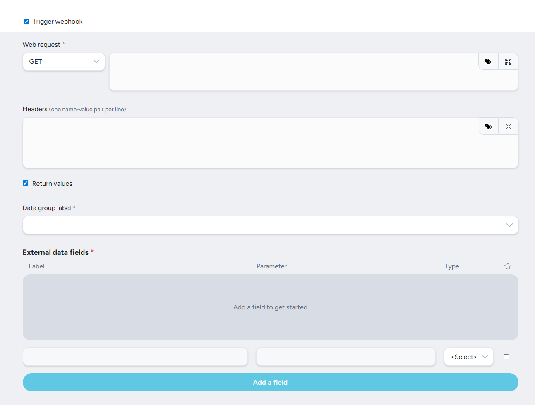
Task: Open the GET request method dropdown
Action: click(x=64, y=62)
